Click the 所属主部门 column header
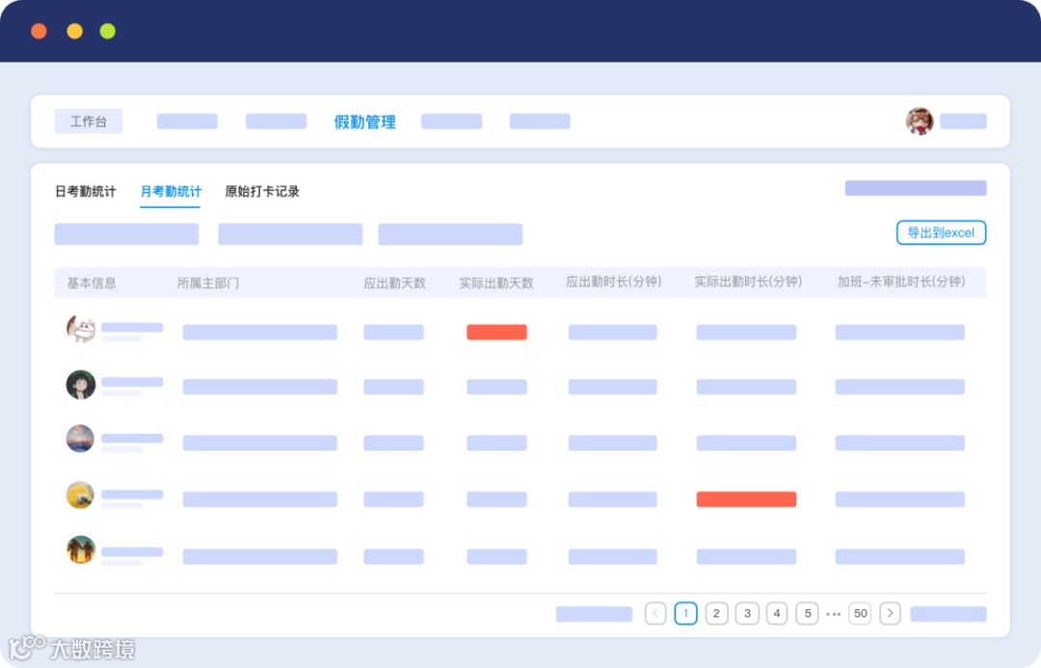Screen dimensions: 1041x668 (208, 282)
